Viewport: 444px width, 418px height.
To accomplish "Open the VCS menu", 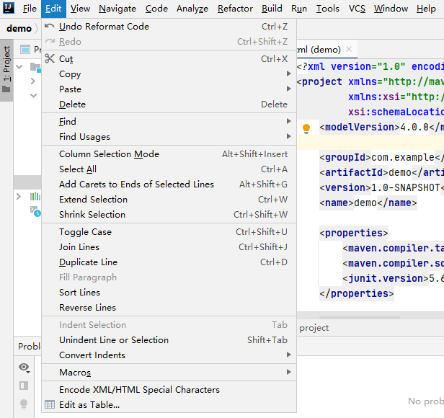I will 357,9.
